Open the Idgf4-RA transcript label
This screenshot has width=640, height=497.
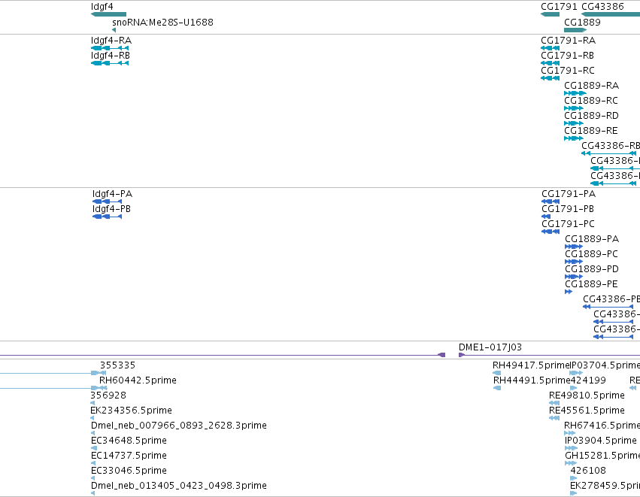point(111,41)
